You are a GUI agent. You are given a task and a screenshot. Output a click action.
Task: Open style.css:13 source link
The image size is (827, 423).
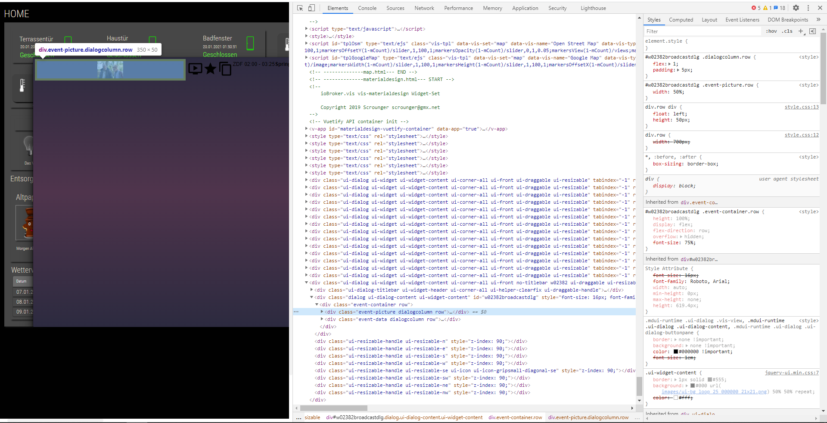pyautogui.click(x=802, y=107)
